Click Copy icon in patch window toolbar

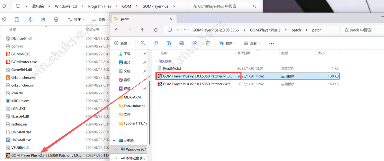click(x=156, y=43)
